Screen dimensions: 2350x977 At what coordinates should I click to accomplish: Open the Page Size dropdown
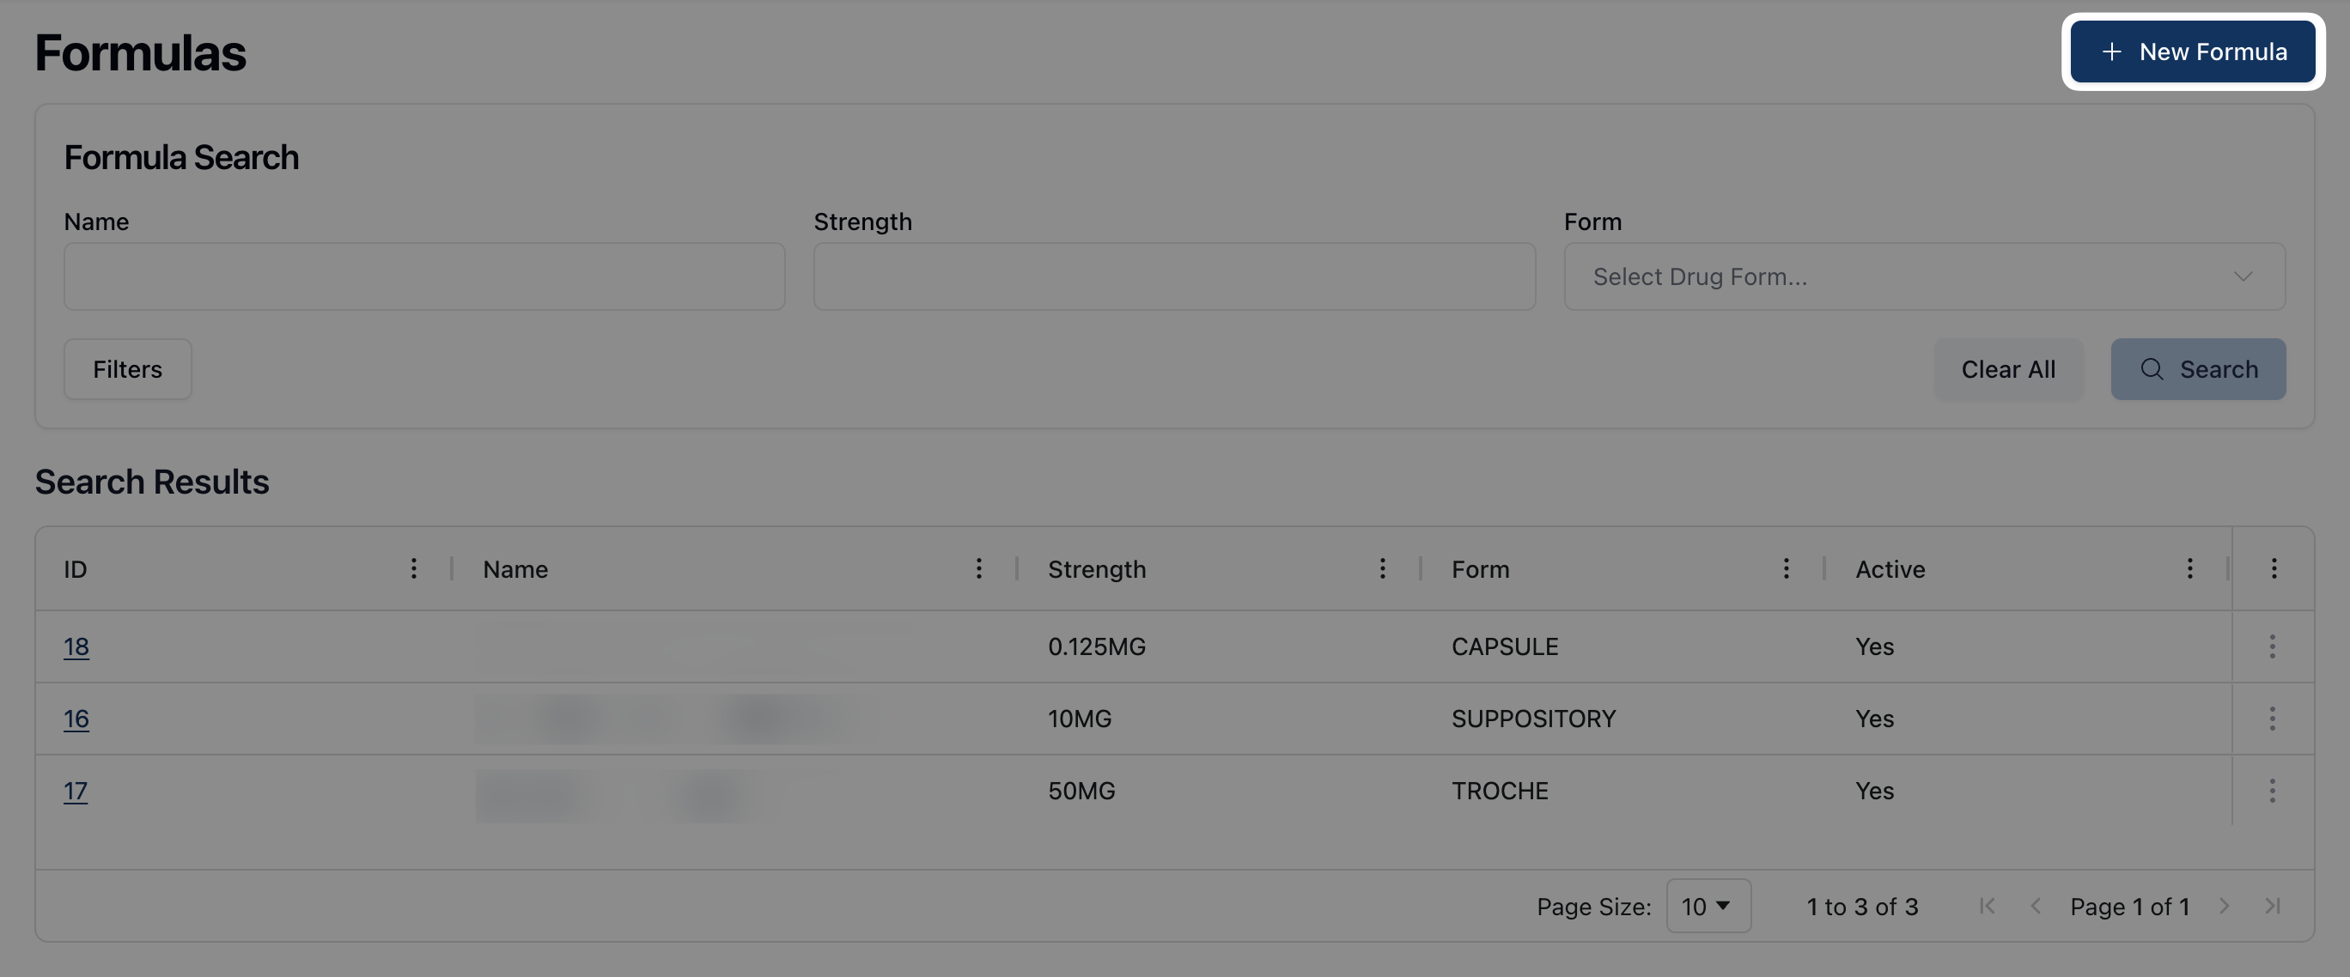1707,906
